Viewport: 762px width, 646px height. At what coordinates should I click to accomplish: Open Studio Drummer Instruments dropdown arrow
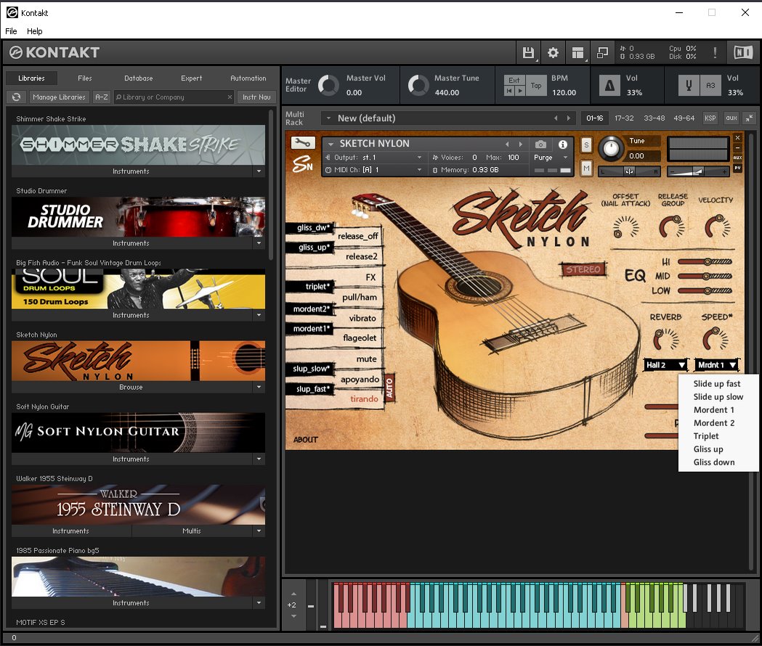(x=259, y=243)
